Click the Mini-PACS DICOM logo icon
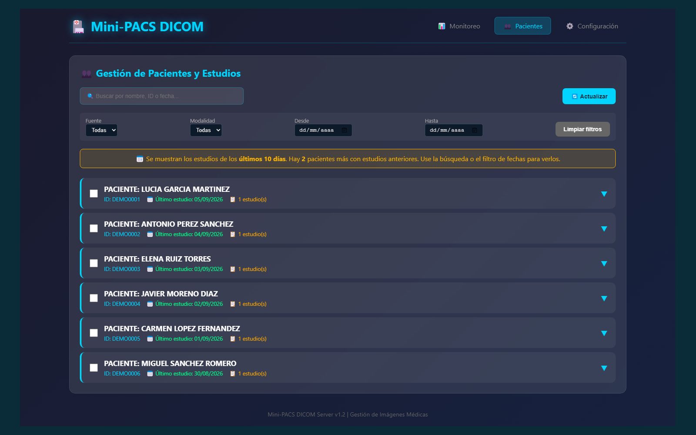 coord(78,27)
